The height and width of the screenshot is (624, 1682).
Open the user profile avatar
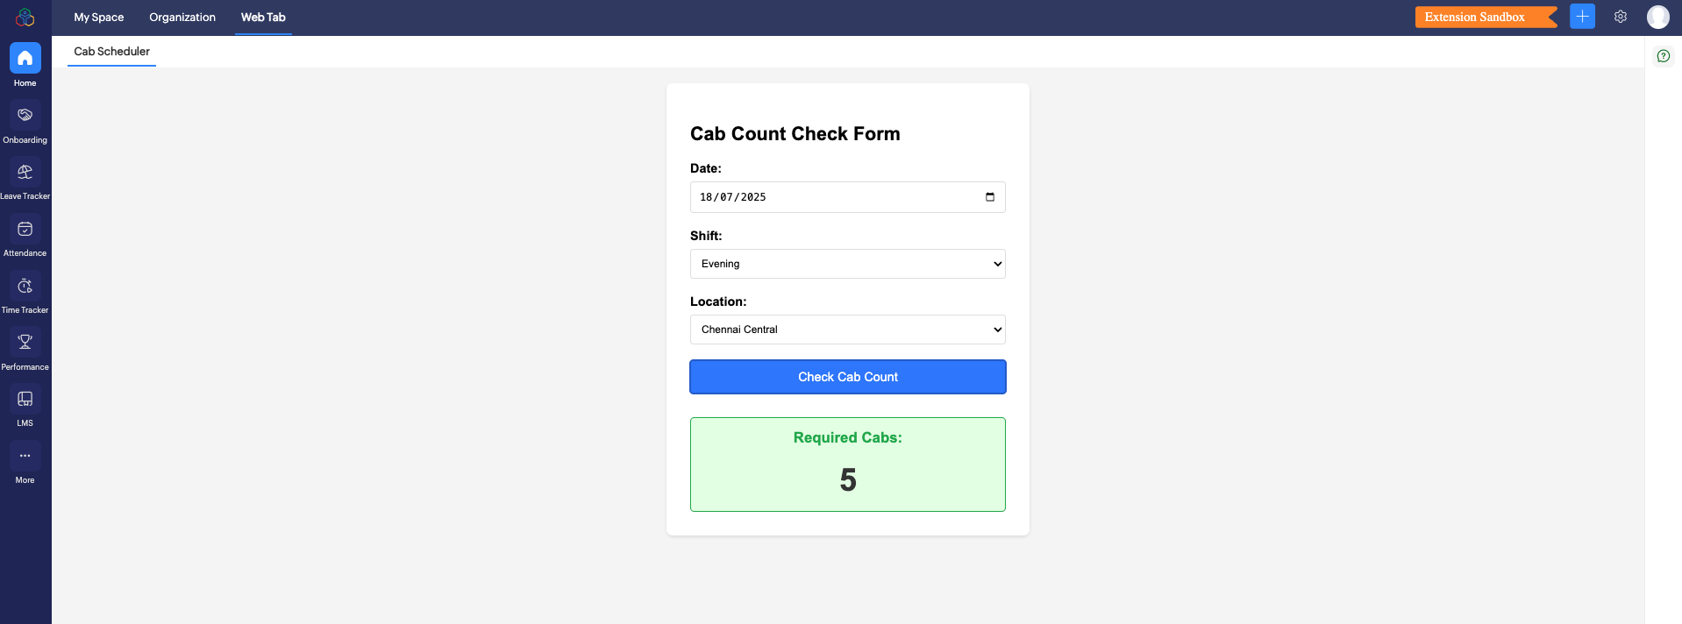(1657, 17)
